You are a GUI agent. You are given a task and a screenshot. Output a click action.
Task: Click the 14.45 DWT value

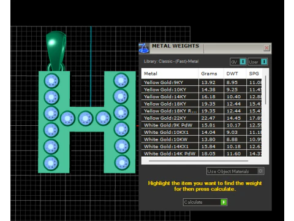(233, 118)
